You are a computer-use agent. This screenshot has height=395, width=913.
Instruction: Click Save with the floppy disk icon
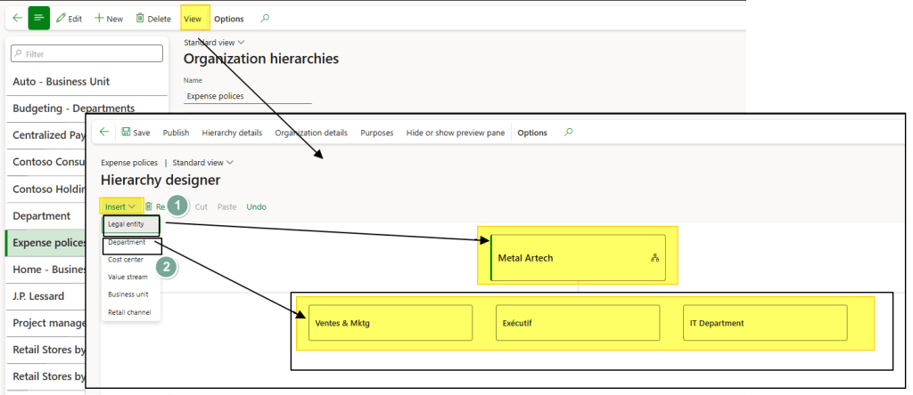136,133
